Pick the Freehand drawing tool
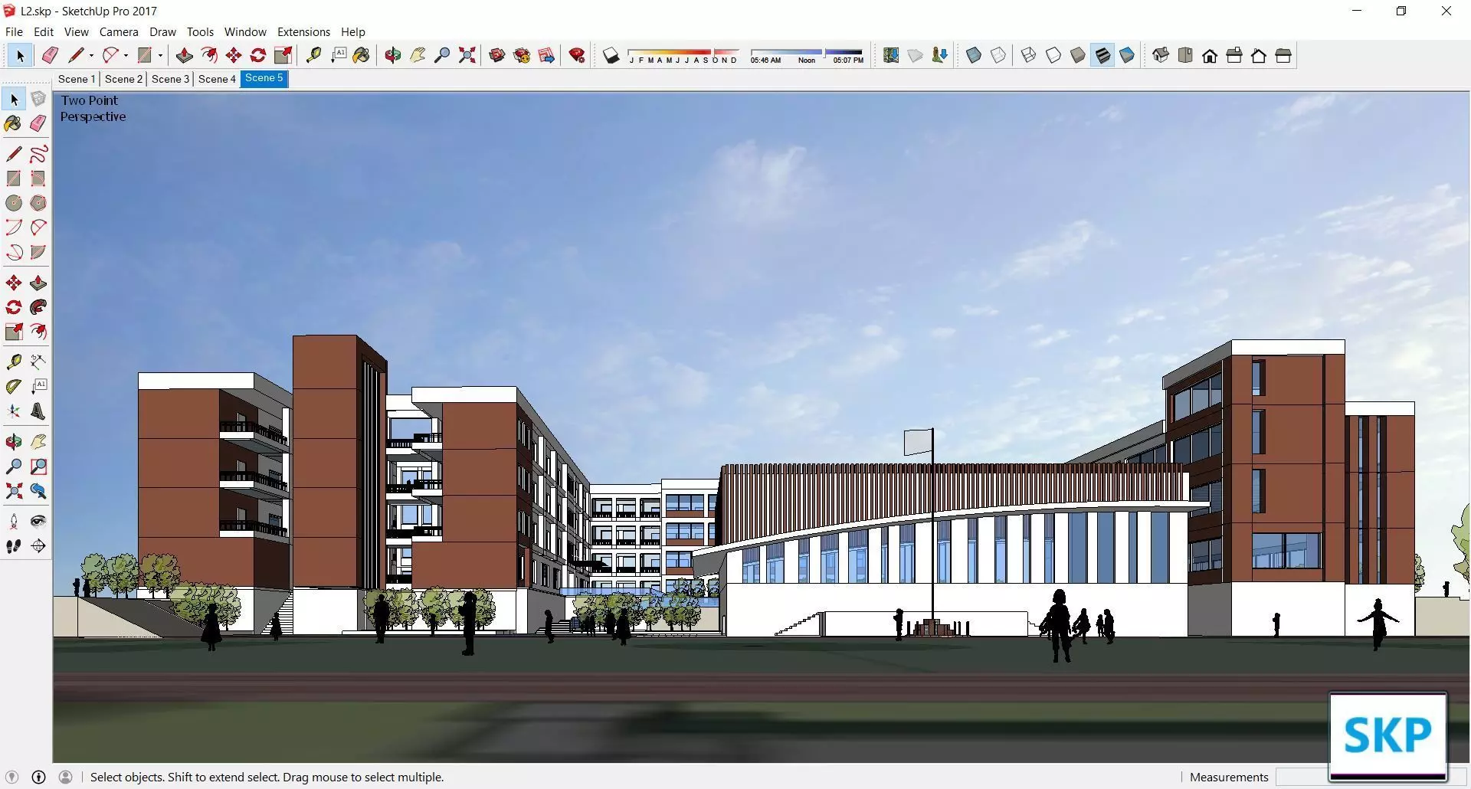Image resolution: width=1471 pixels, height=789 pixels. point(38,154)
